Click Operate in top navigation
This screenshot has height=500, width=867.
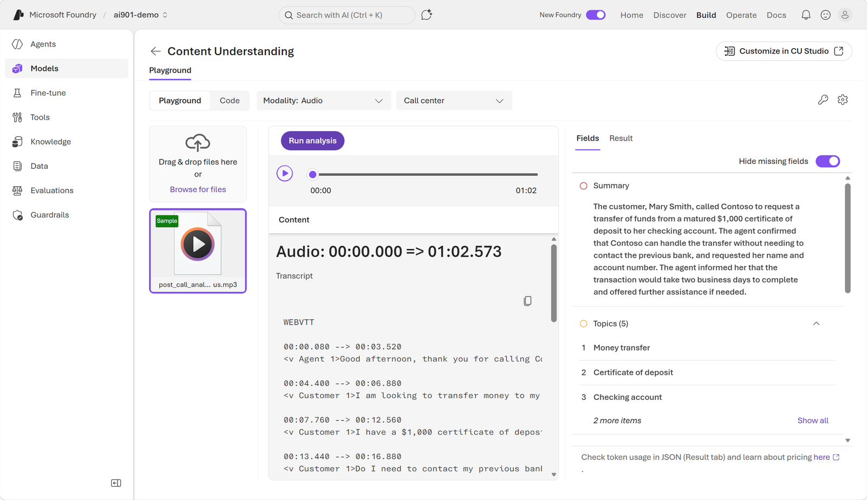pos(741,15)
